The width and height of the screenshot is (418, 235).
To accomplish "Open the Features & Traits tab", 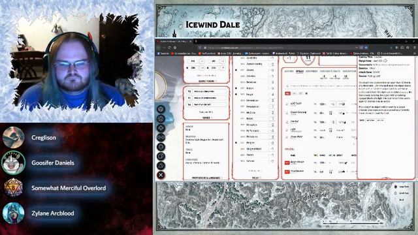I will coord(330,71).
